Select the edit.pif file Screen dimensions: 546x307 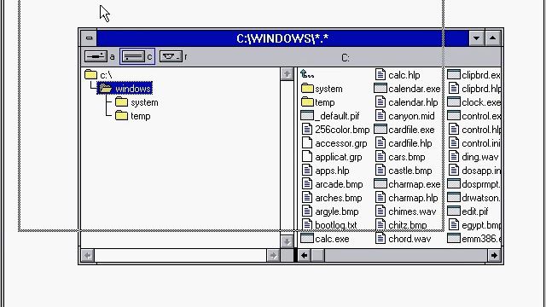(468, 211)
